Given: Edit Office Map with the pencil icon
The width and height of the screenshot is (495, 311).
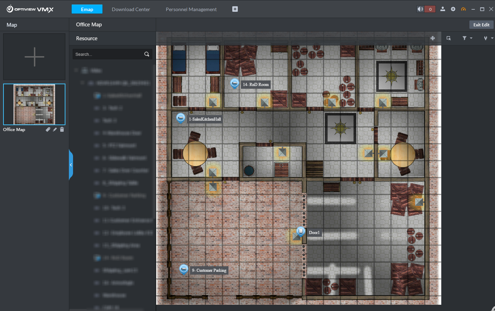Looking at the screenshot, I should [x=55, y=129].
